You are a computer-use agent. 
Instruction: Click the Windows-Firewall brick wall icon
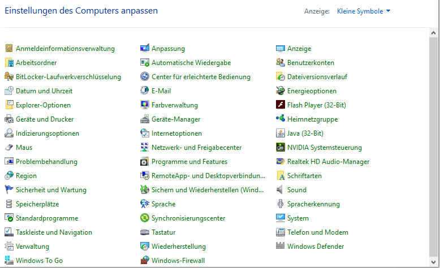coord(145,260)
